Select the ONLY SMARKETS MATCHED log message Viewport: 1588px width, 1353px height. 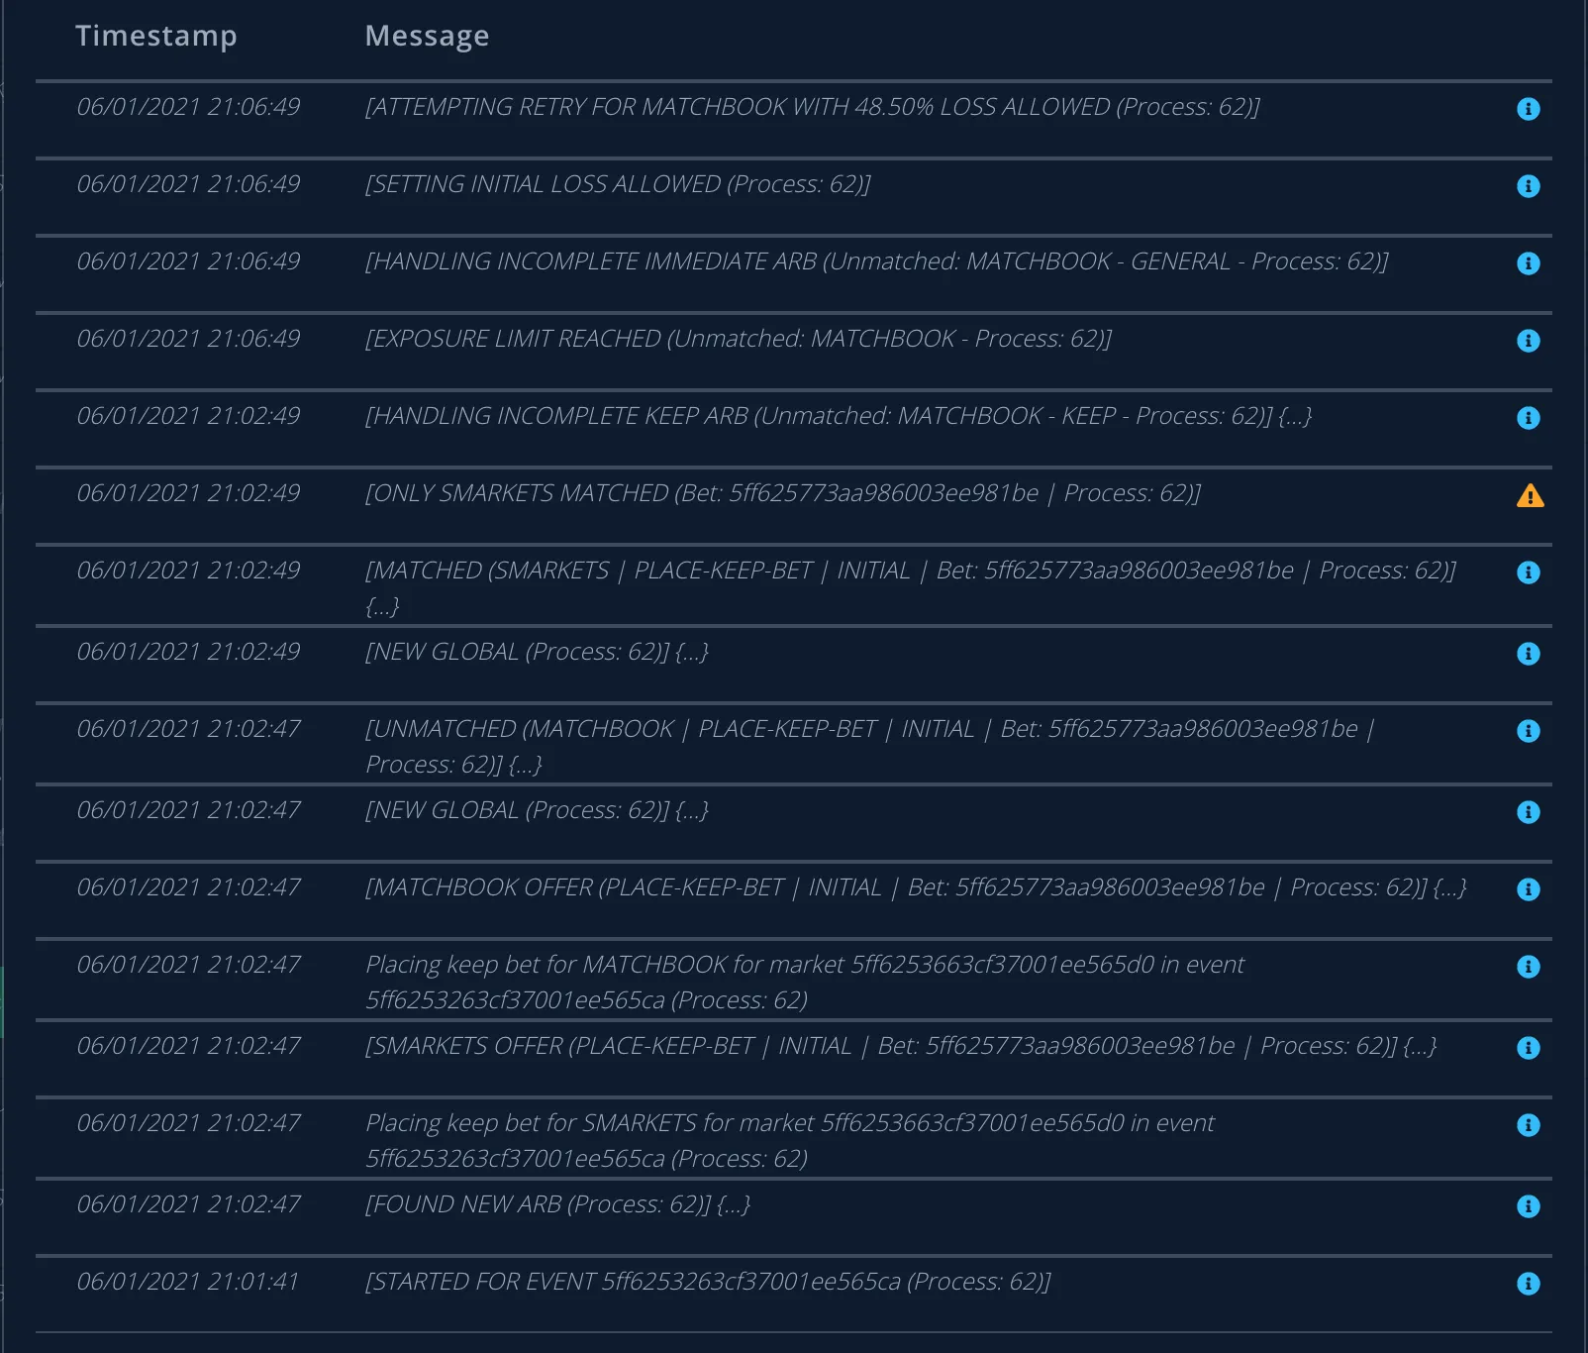782,493
